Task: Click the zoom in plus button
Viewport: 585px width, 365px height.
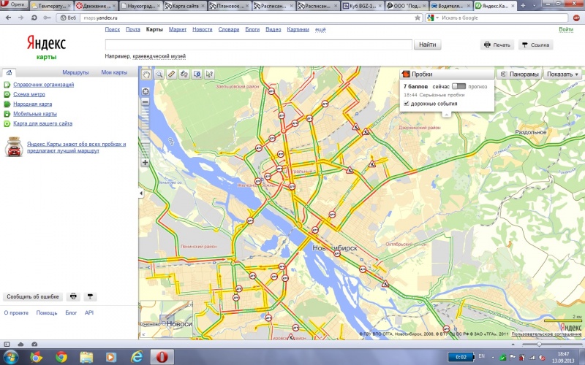Action: pos(146,163)
